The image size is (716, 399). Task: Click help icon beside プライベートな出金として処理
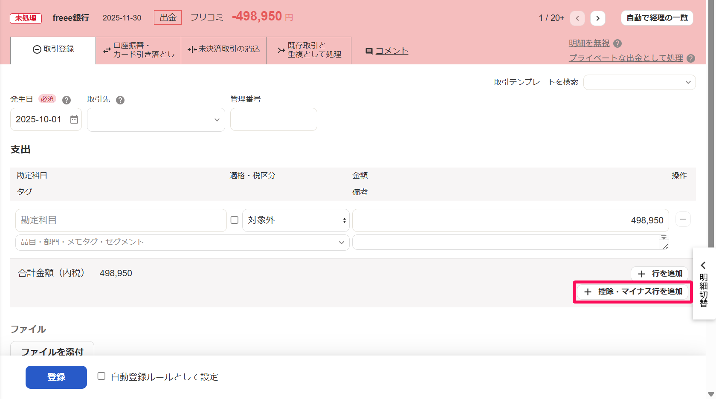(691, 58)
